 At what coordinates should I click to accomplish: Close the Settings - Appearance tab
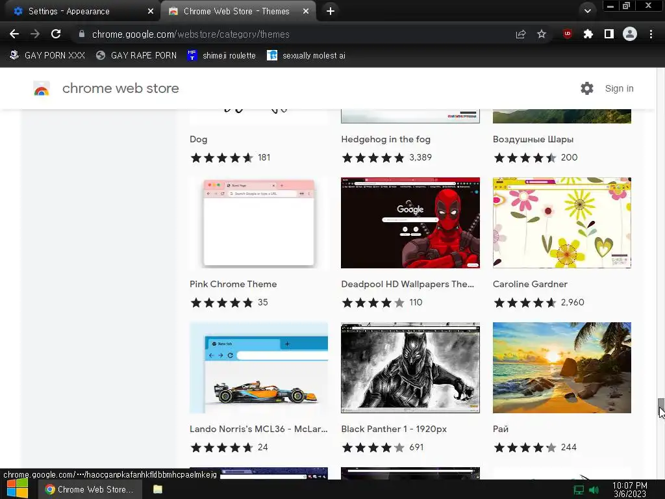click(x=151, y=11)
